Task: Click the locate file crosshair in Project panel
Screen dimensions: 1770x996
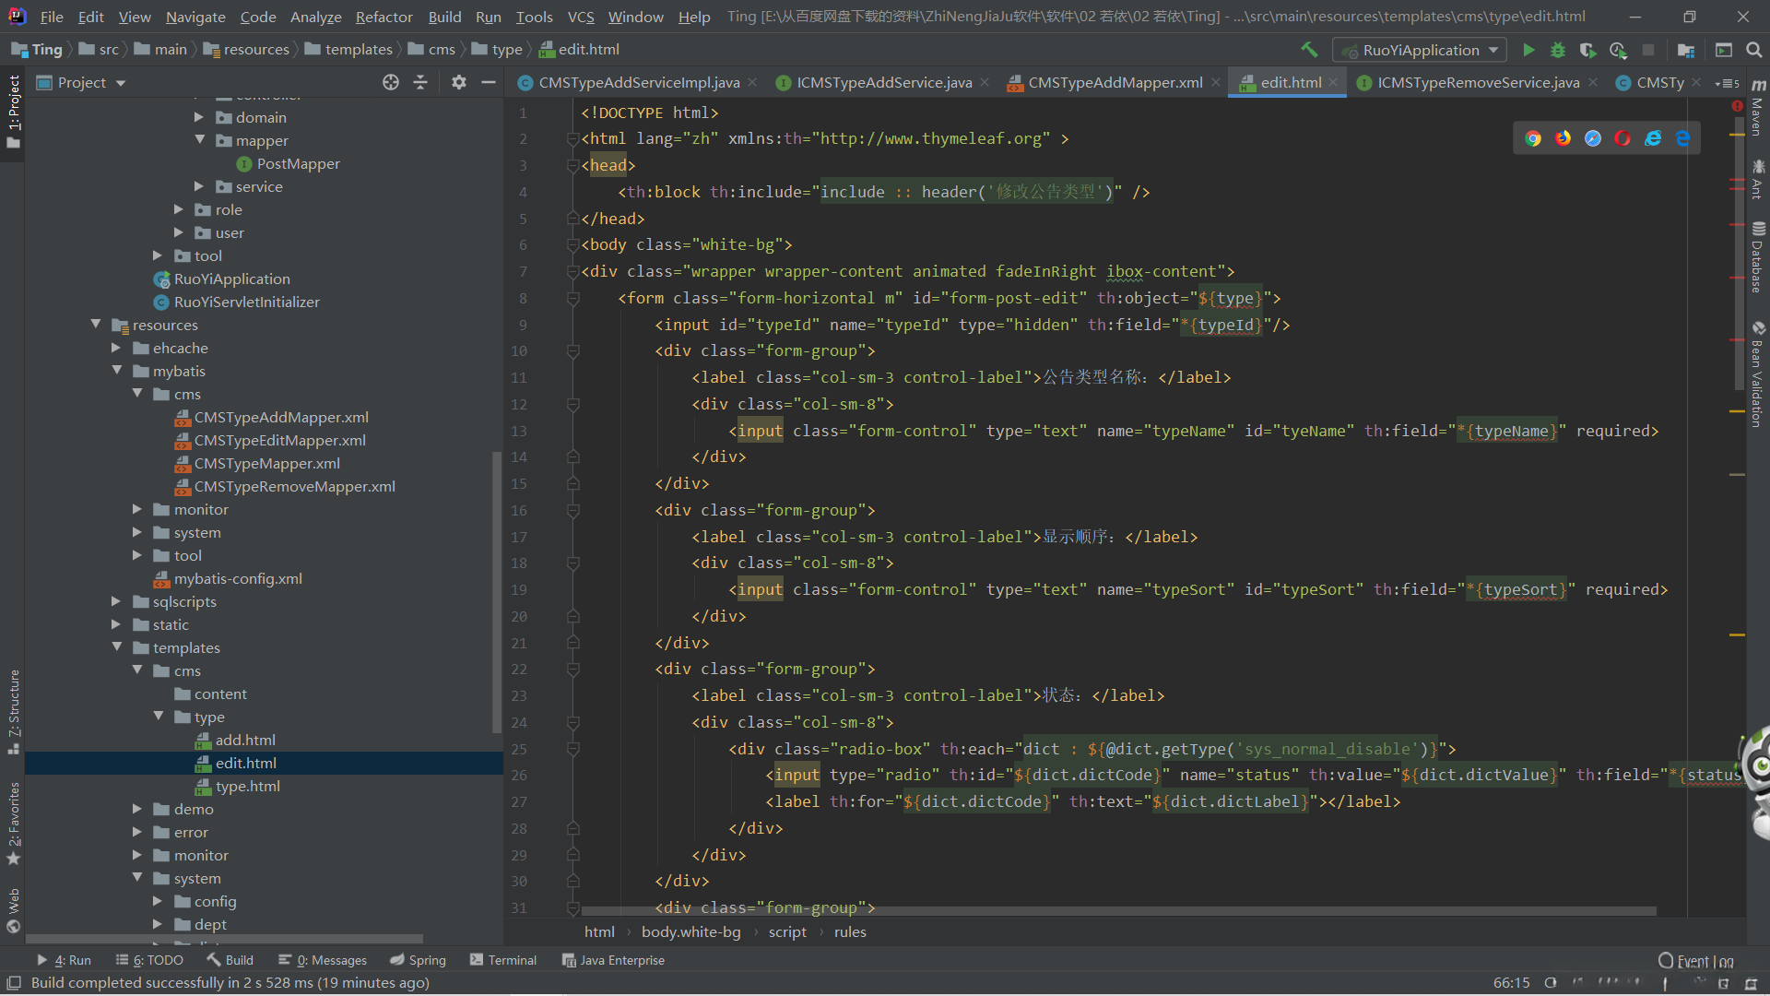Action: click(391, 83)
